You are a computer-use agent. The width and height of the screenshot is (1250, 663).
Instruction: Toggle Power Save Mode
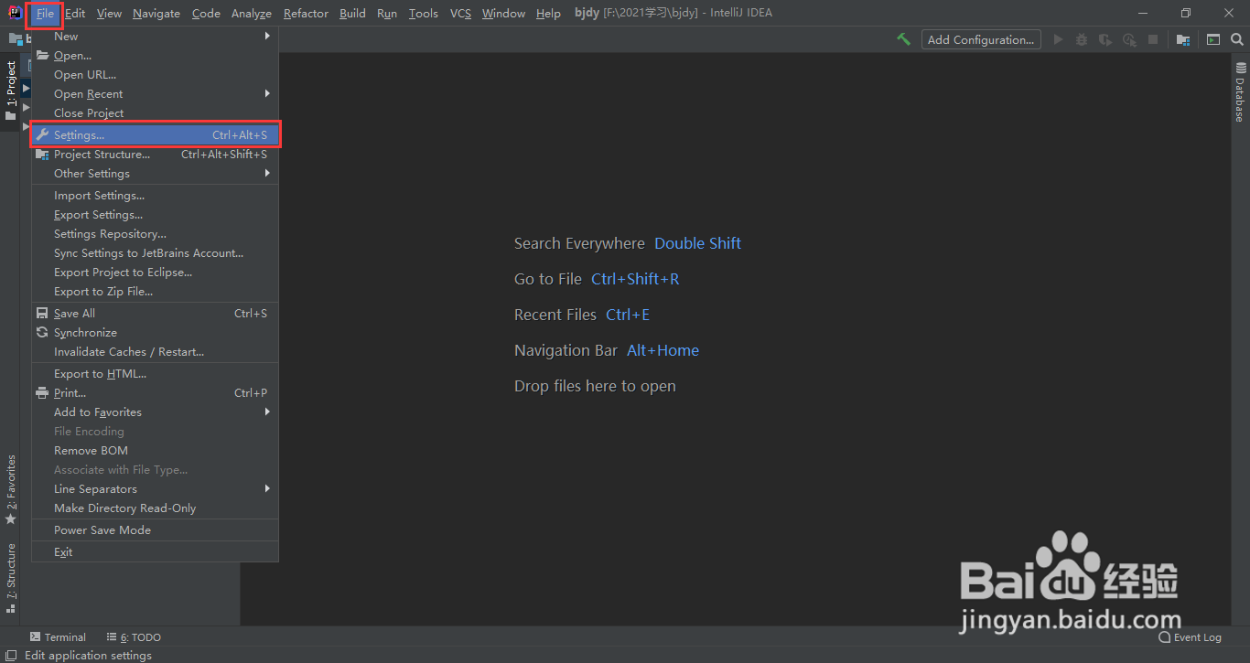click(155, 530)
